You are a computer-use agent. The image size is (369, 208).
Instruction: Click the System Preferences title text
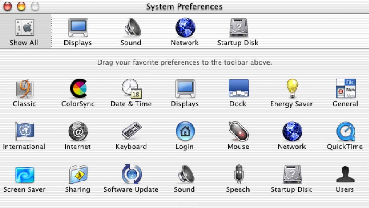click(184, 7)
